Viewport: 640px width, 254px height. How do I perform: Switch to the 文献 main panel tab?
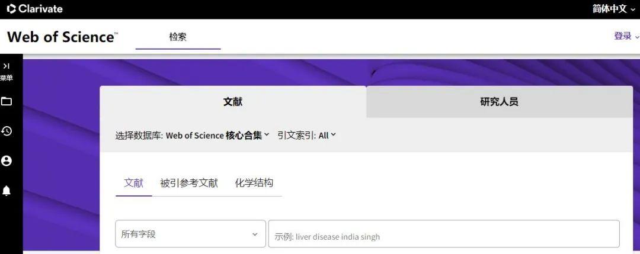click(x=233, y=101)
